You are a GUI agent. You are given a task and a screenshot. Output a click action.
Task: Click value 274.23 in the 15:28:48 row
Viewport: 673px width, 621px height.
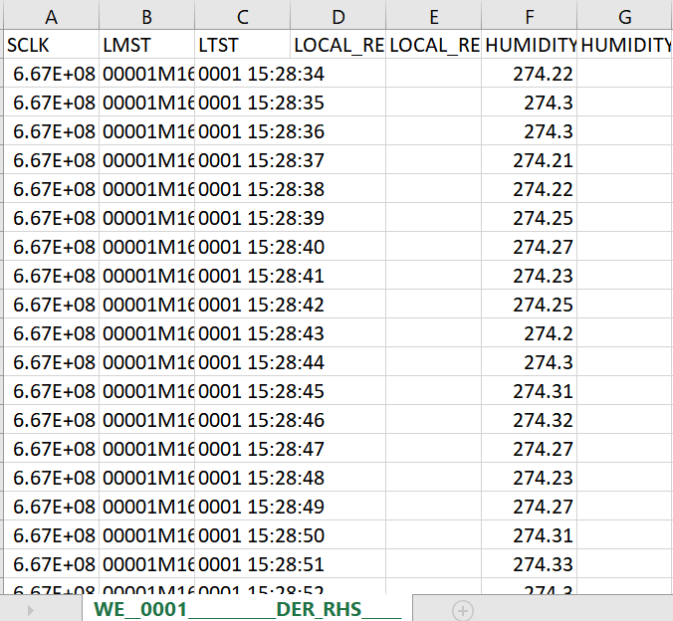coord(530,478)
